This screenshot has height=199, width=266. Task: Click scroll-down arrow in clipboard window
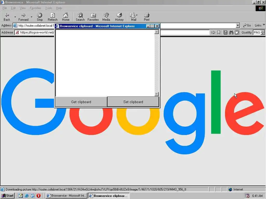[157, 94]
